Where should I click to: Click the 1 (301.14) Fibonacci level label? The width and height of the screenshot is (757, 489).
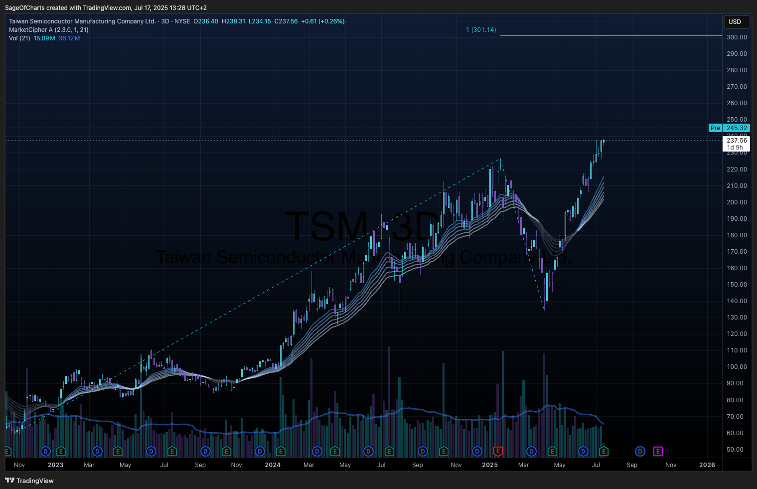pos(481,30)
